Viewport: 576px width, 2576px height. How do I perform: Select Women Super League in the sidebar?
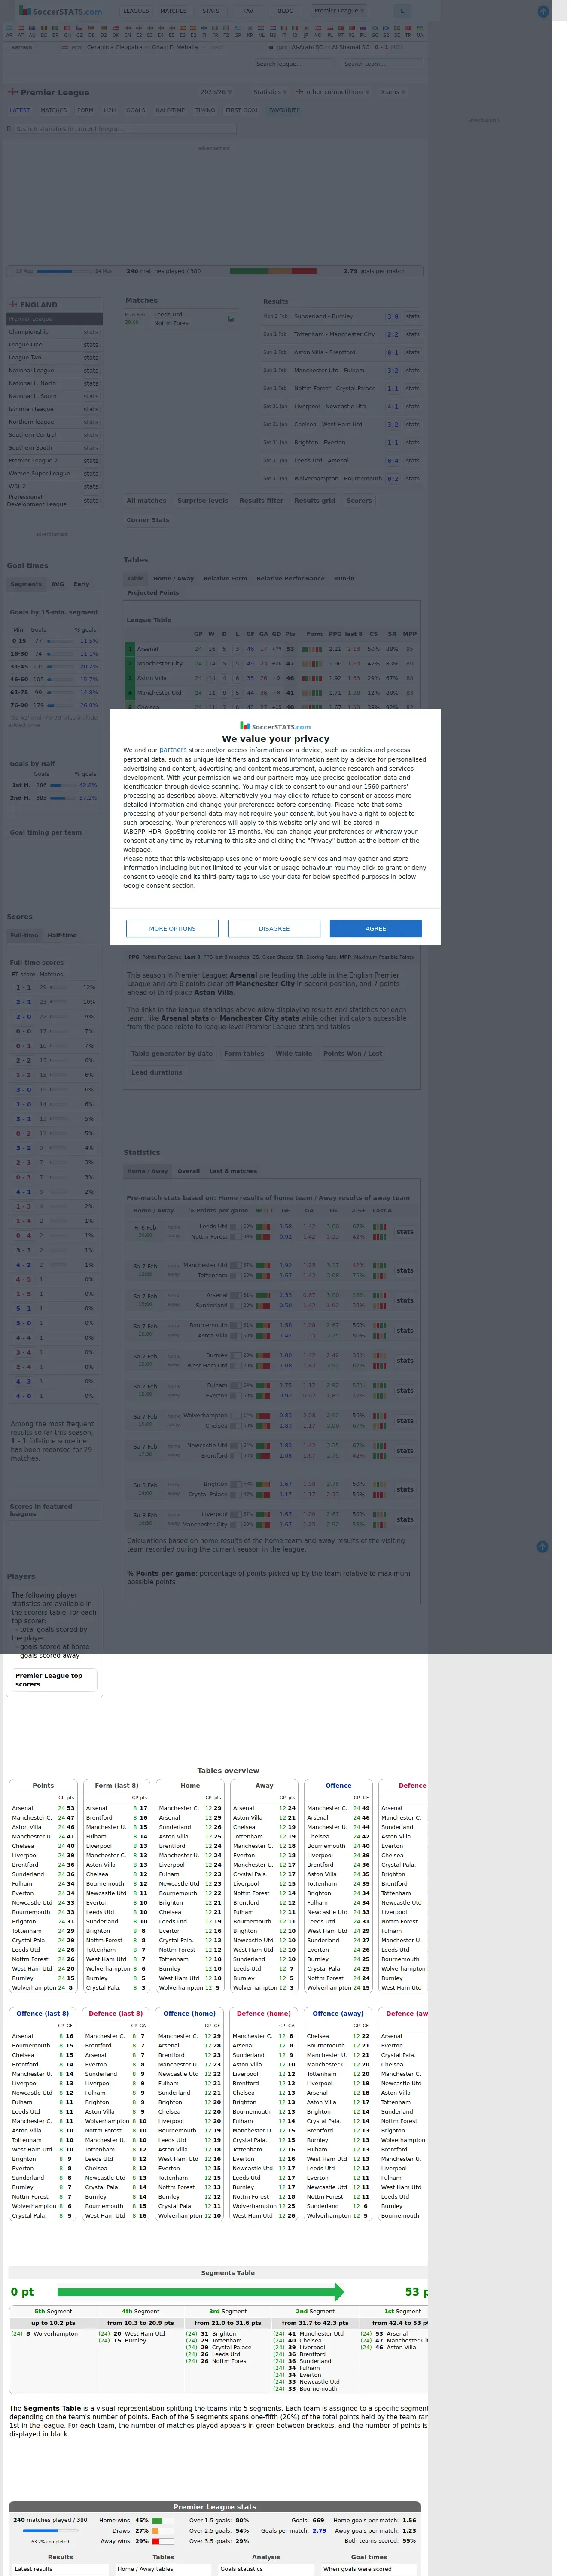[40, 474]
